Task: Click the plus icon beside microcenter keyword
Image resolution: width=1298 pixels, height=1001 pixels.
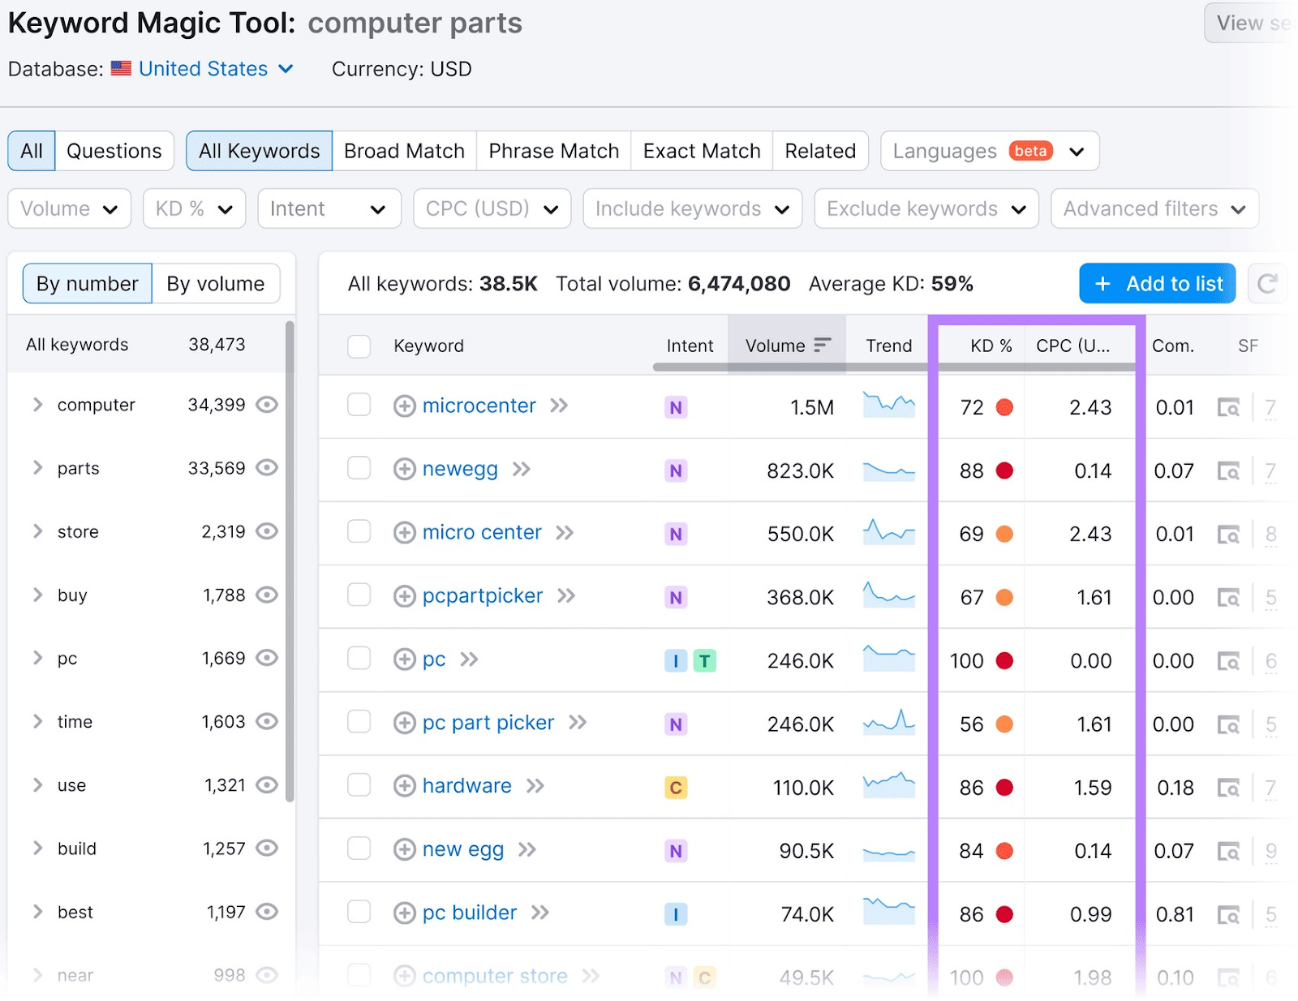Action: (x=404, y=406)
